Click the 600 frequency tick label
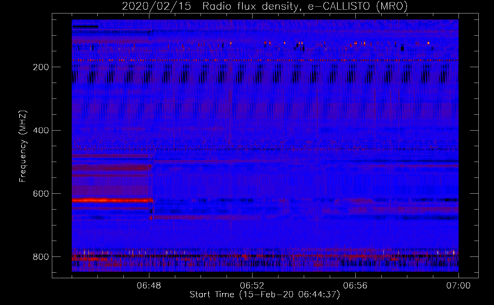This screenshot has height=305, width=494. pos(41,194)
